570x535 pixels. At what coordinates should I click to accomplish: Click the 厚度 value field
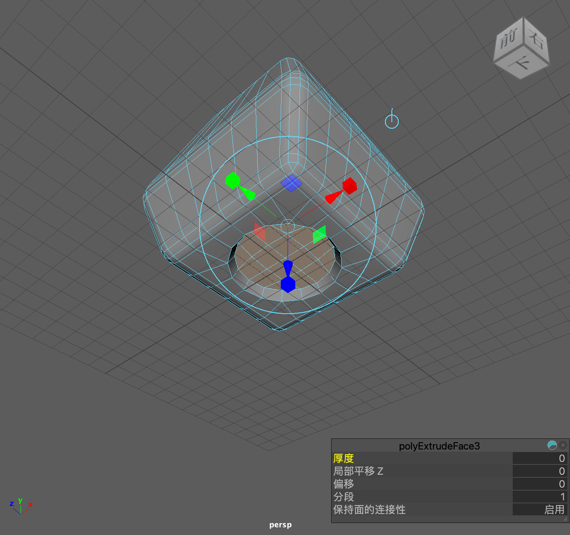coord(540,459)
